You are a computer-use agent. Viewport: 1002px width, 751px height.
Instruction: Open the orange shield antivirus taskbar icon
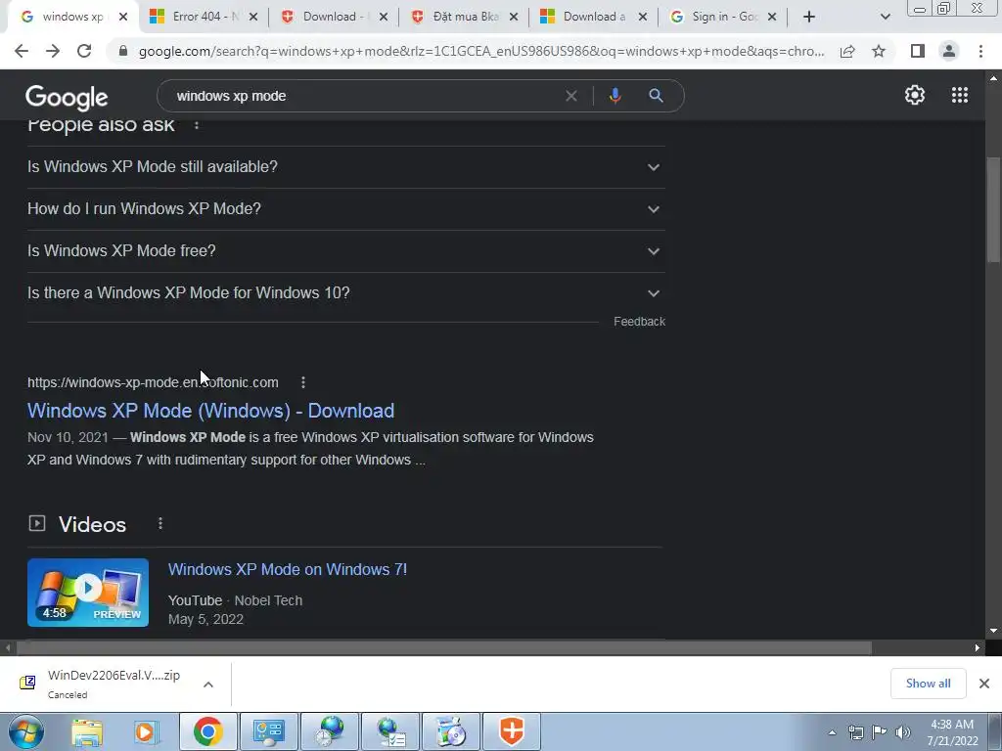(x=511, y=731)
